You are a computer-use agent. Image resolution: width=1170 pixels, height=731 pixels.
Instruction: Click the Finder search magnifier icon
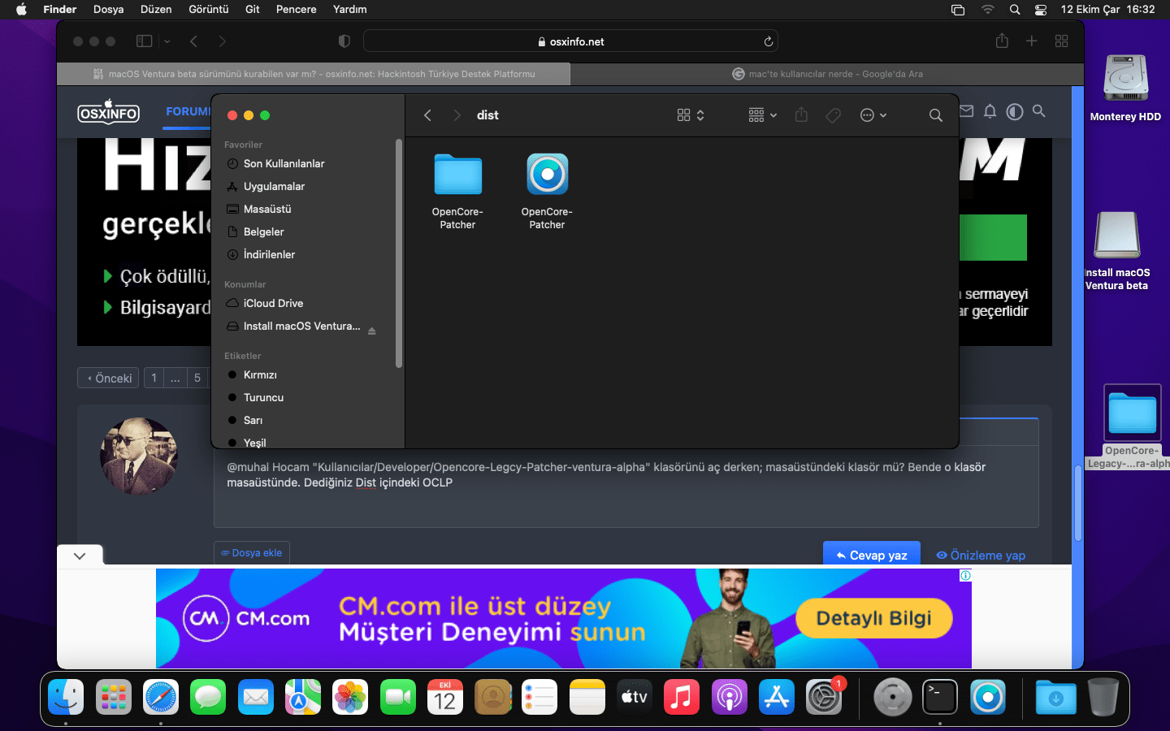point(935,115)
